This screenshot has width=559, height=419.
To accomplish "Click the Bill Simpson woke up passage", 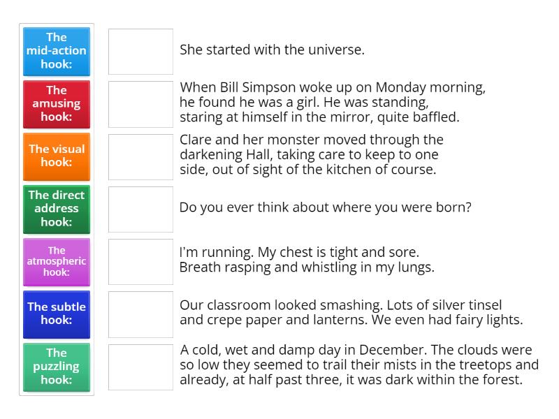I will (x=333, y=103).
